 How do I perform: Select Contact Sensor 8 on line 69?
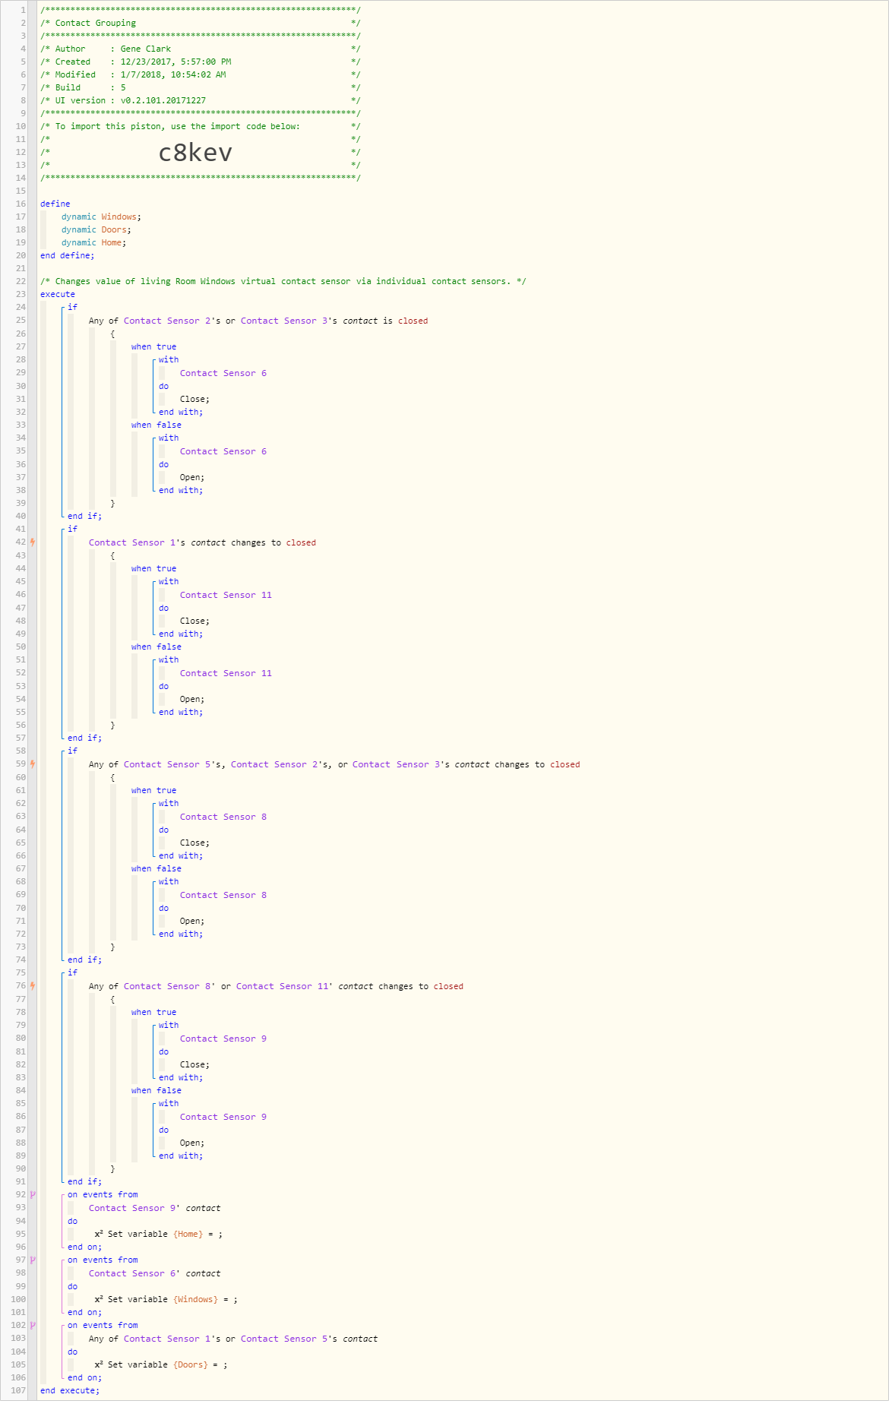tap(223, 895)
